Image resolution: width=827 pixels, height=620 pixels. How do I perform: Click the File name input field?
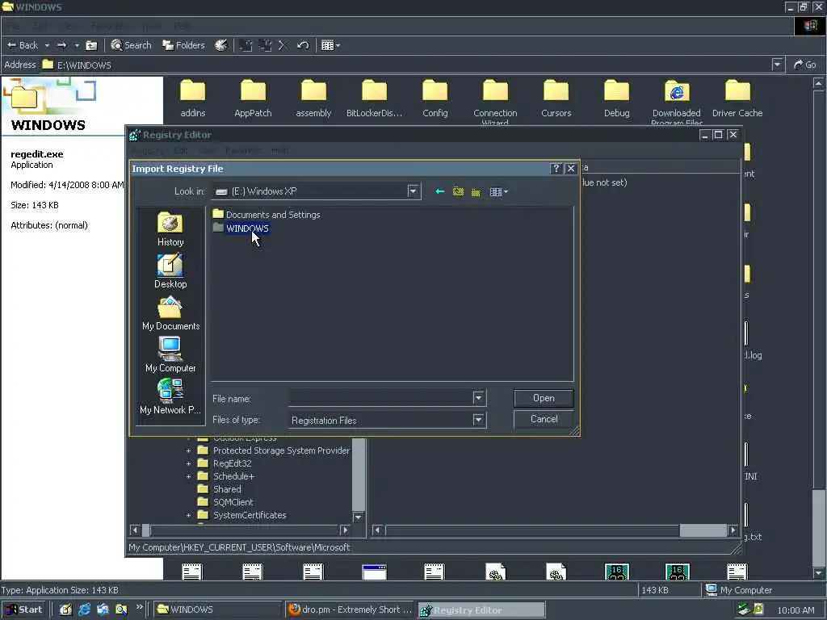tap(381, 398)
